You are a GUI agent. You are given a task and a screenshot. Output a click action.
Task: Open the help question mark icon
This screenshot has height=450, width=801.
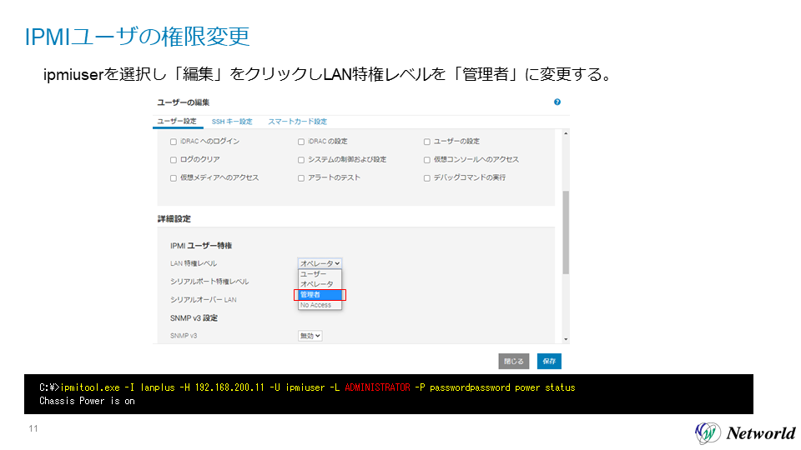click(x=557, y=102)
